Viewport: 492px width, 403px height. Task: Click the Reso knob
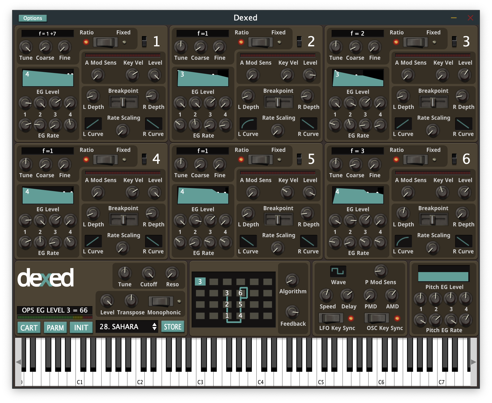pos(172,273)
